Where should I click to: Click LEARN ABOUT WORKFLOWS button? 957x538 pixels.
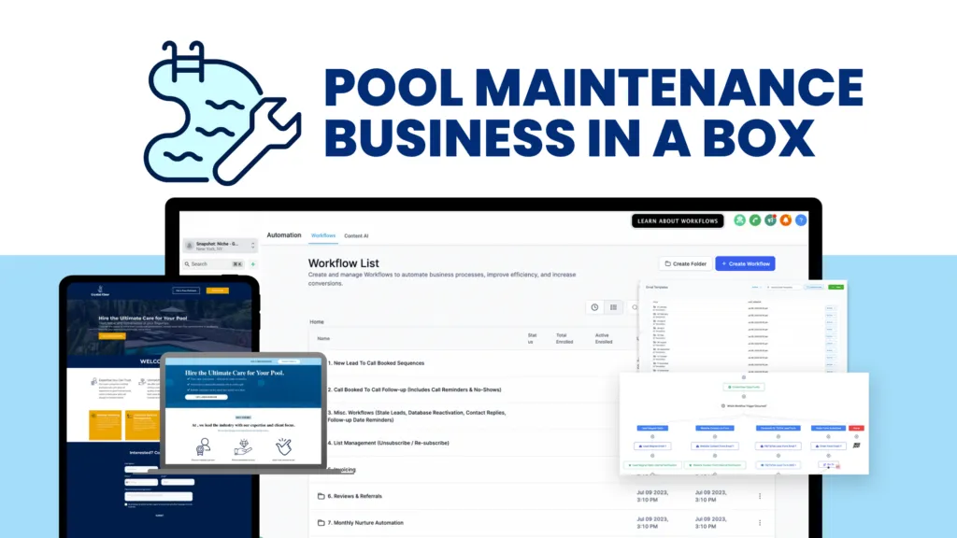(678, 220)
